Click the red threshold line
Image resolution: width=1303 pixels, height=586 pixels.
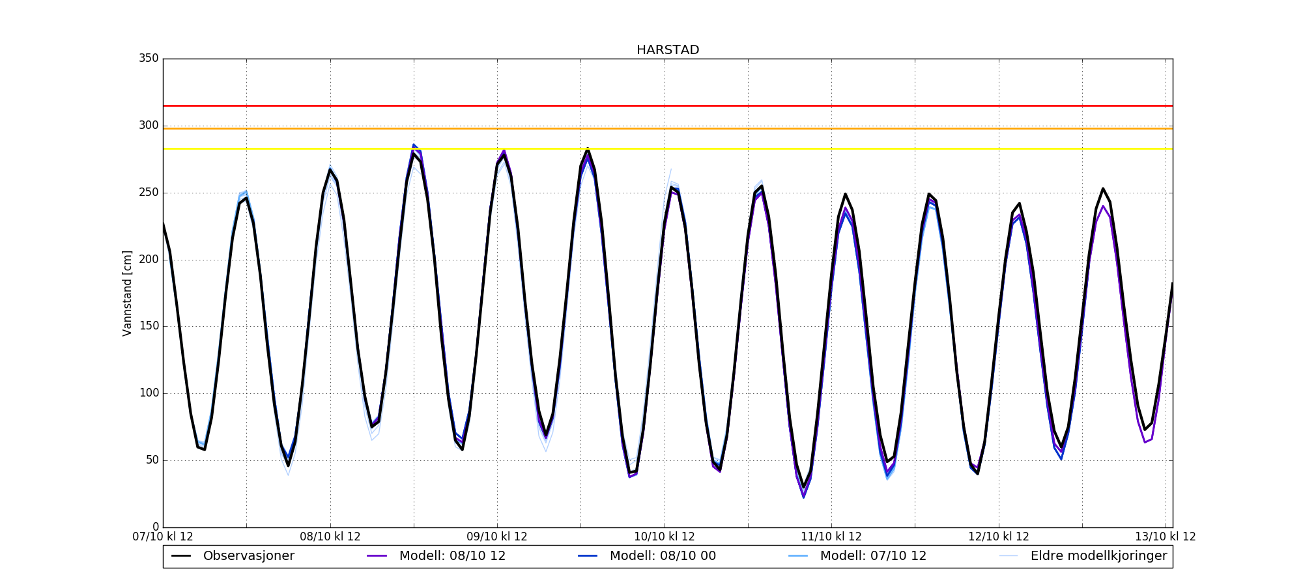pyautogui.click(x=717, y=105)
